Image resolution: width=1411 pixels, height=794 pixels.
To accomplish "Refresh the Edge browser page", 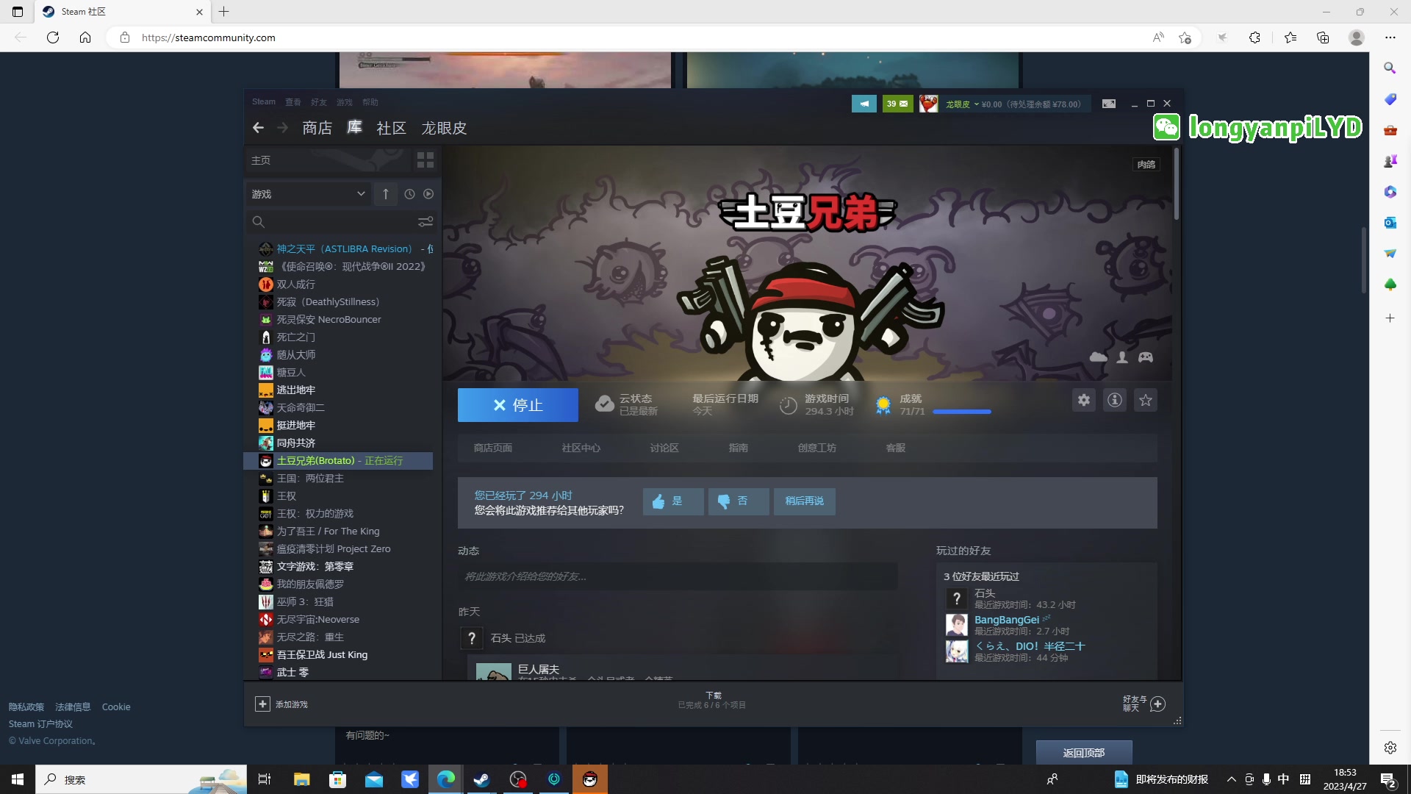I will click(x=53, y=37).
